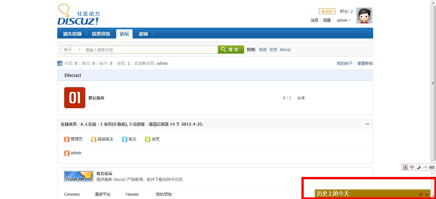Collapse the online members panel

[x=367, y=124]
